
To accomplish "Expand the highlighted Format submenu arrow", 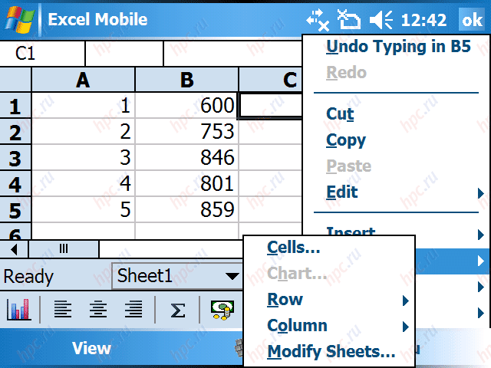I will pos(481,261).
